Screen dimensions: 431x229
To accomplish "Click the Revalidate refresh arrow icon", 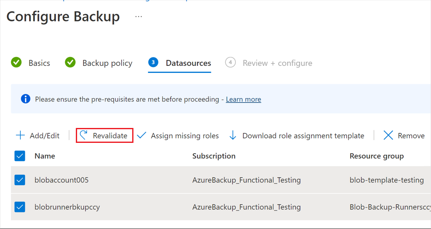I will click(84, 135).
